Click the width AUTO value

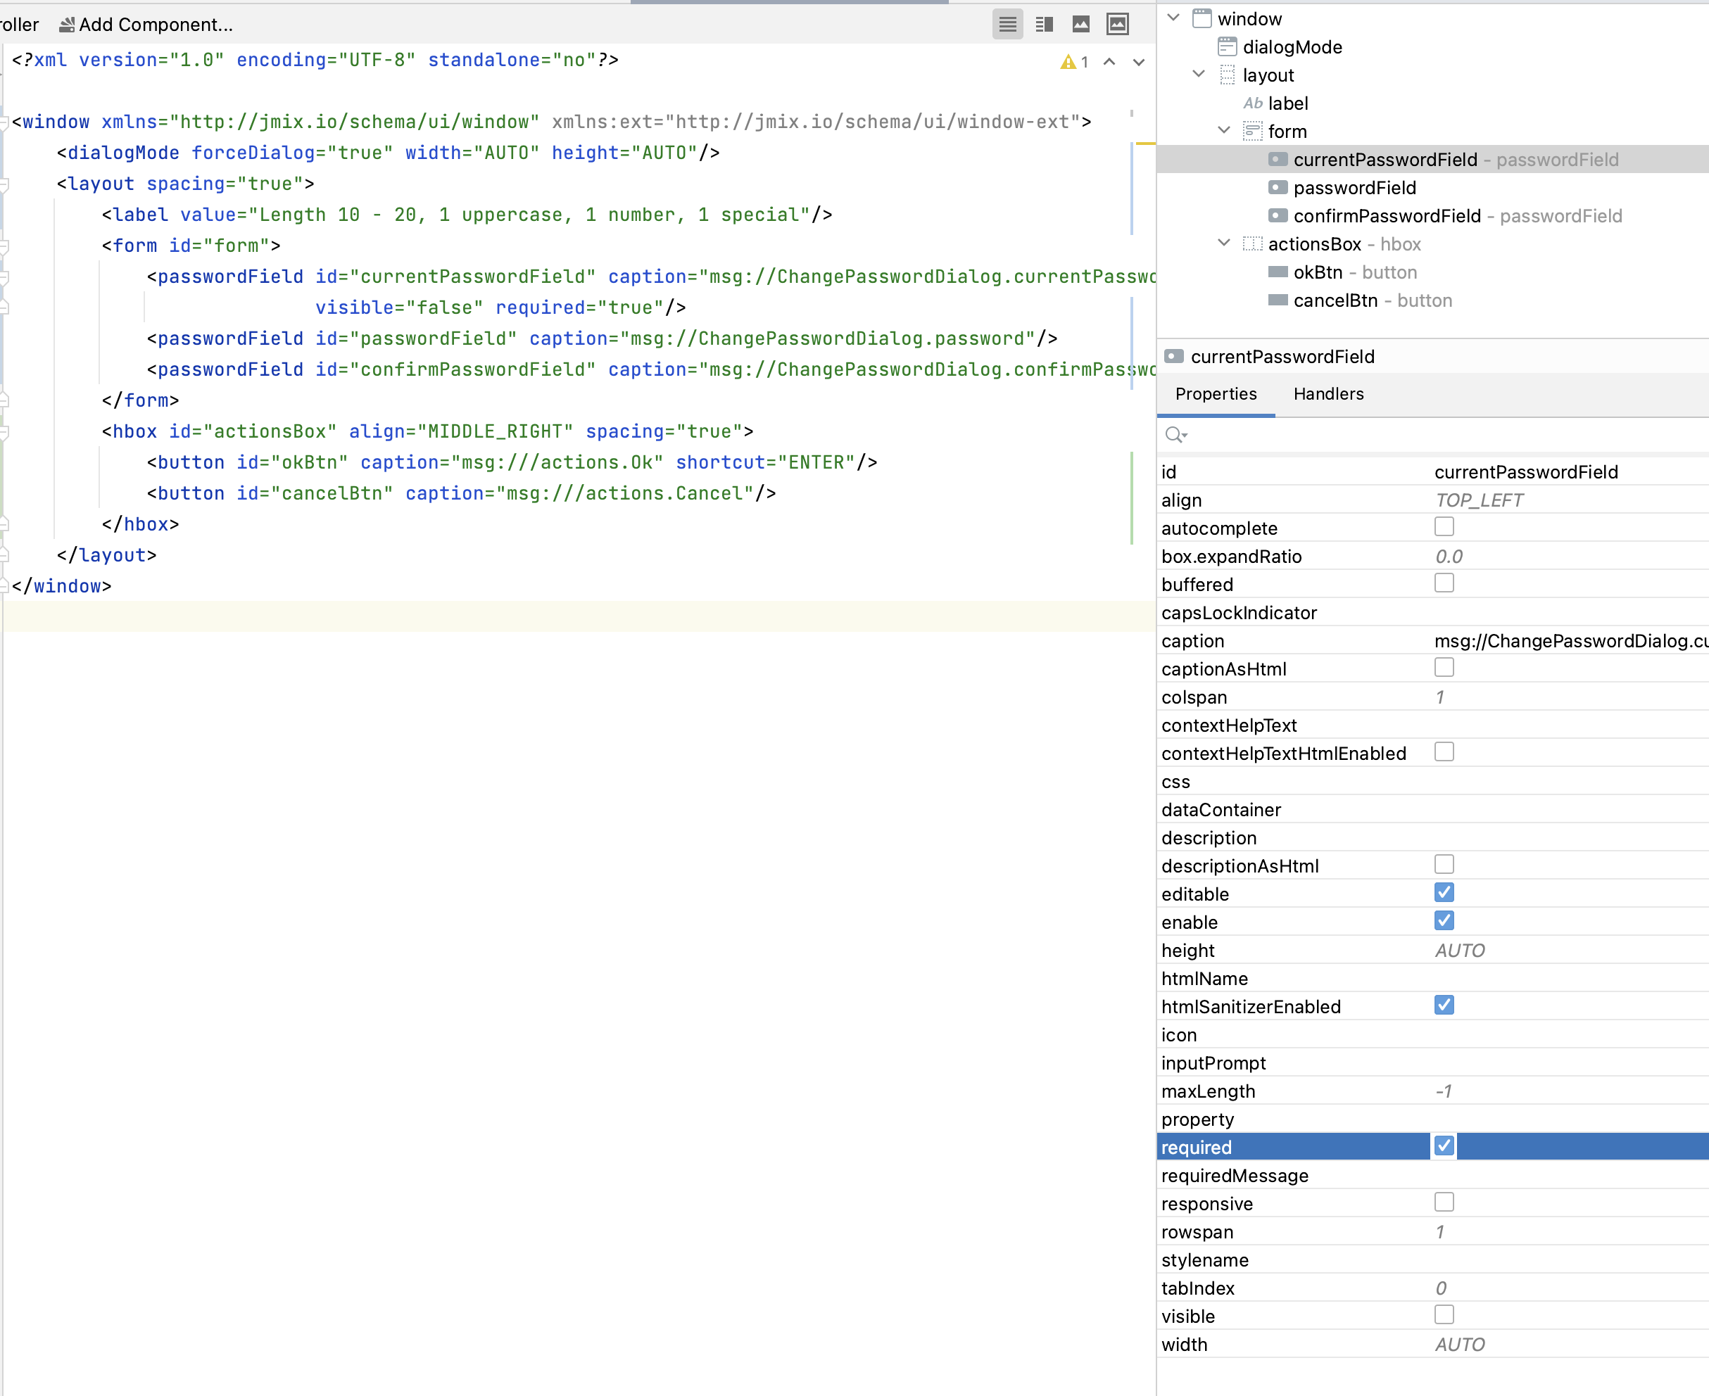(x=1460, y=1345)
